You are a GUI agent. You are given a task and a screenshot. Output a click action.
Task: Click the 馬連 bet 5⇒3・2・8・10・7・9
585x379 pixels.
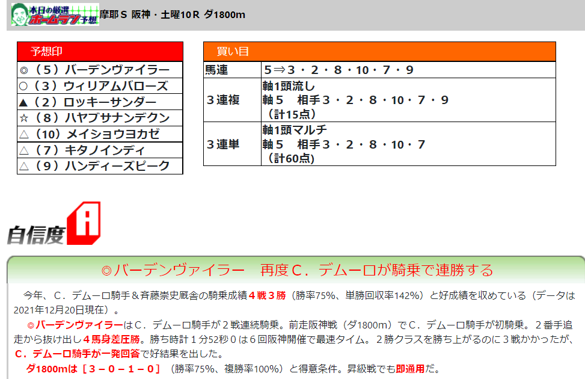(x=338, y=70)
